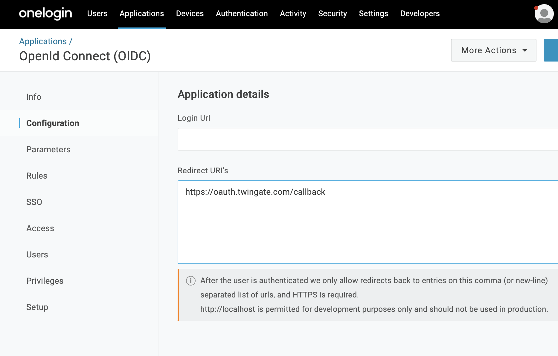The height and width of the screenshot is (356, 558).
Task: Open the Rules sidebar tab
Action: (x=37, y=176)
